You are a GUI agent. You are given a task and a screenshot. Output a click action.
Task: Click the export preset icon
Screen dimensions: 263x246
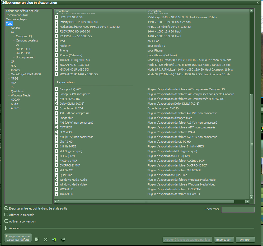63,239
